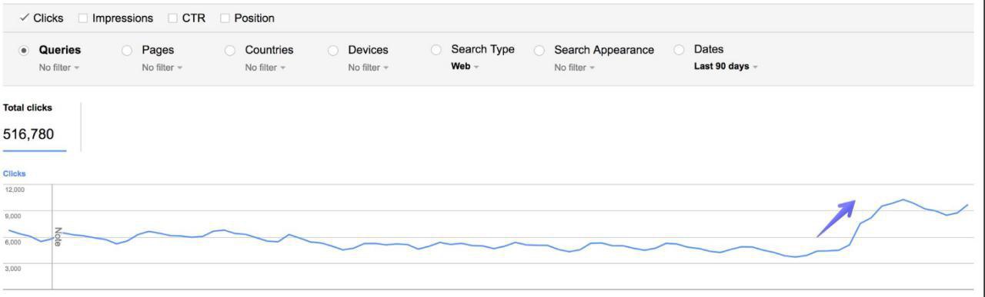Image resolution: width=985 pixels, height=297 pixels.
Task: Open the Countries 'No filter' dropdown
Action: coord(265,68)
